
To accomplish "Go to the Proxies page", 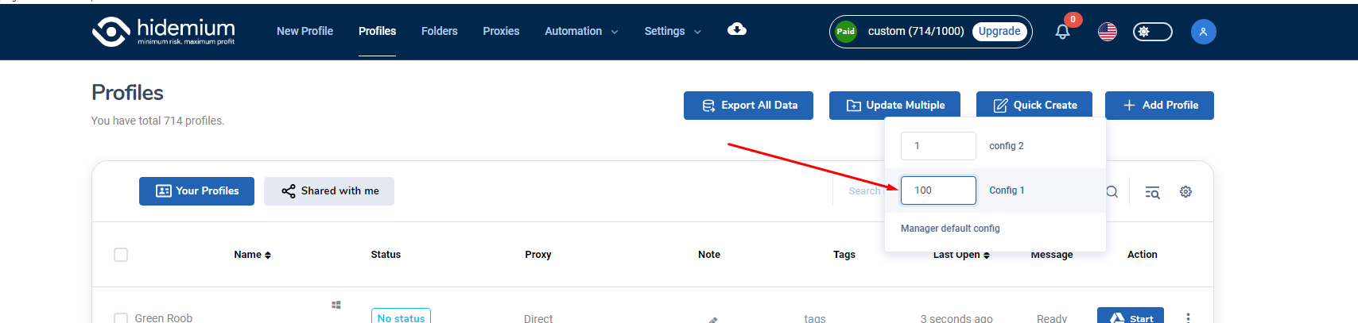I will point(501,31).
